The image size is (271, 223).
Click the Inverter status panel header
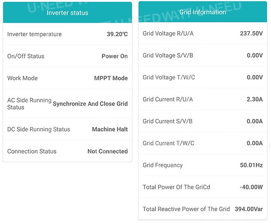coord(67,13)
